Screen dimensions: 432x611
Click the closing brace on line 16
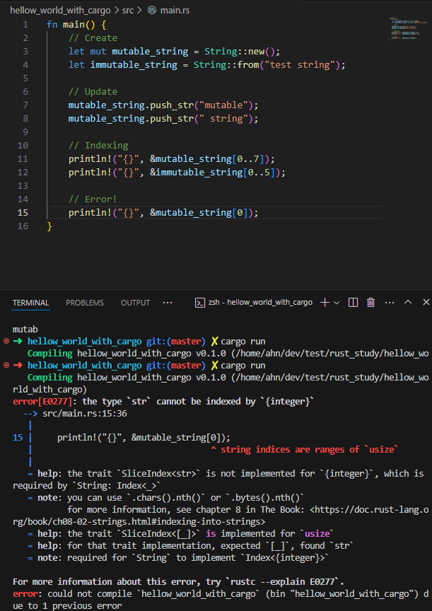(x=49, y=226)
